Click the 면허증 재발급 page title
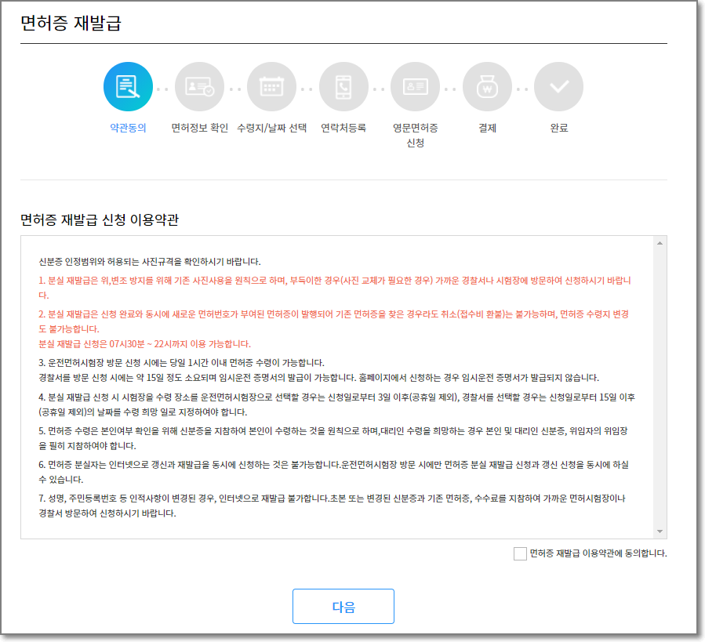Screen dimensions: 705x642 point(71,23)
